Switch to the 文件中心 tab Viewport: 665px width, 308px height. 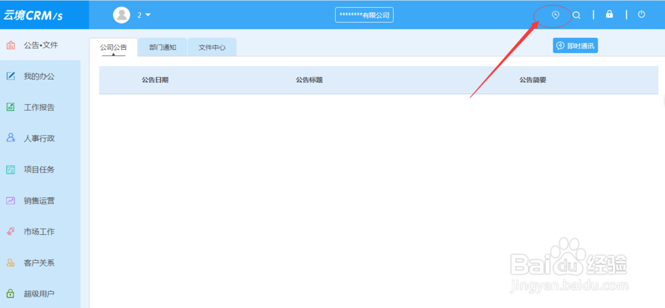(x=212, y=47)
